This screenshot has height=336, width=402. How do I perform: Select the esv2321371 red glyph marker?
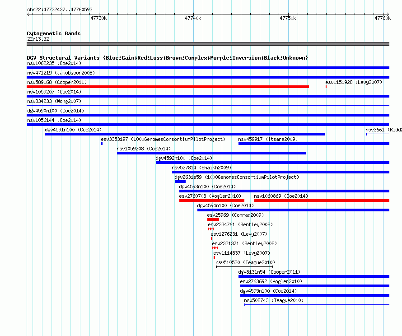coord(215,248)
